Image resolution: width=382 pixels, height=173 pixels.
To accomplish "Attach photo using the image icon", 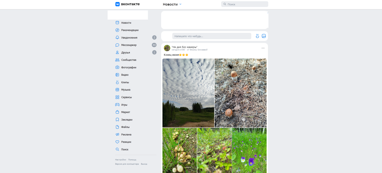I will pyautogui.click(x=264, y=36).
